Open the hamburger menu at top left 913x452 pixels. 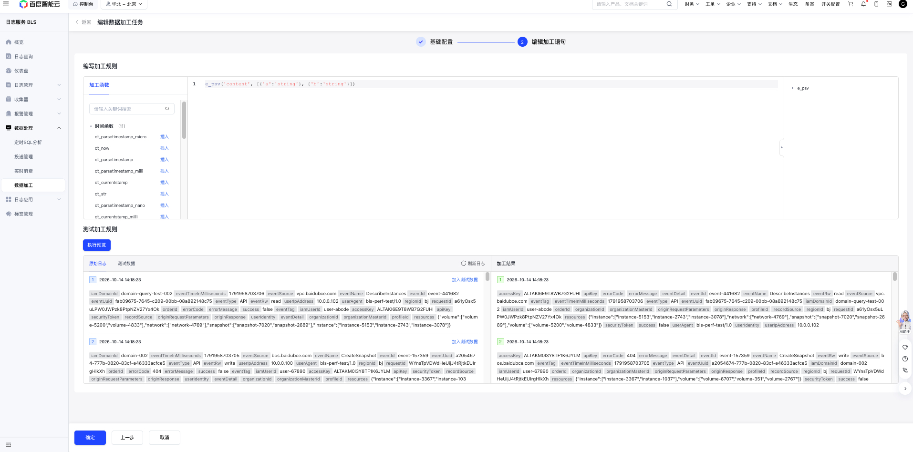6,4
